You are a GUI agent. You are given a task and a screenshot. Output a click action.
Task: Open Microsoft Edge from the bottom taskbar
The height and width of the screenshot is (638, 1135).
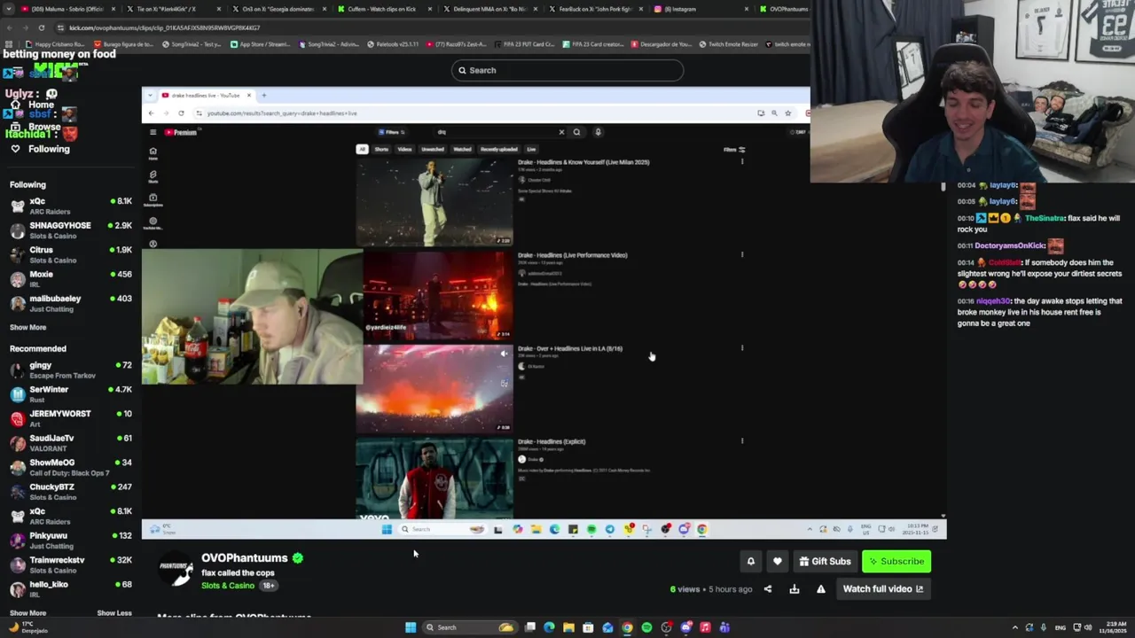pyautogui.click(x=549, y=627)
